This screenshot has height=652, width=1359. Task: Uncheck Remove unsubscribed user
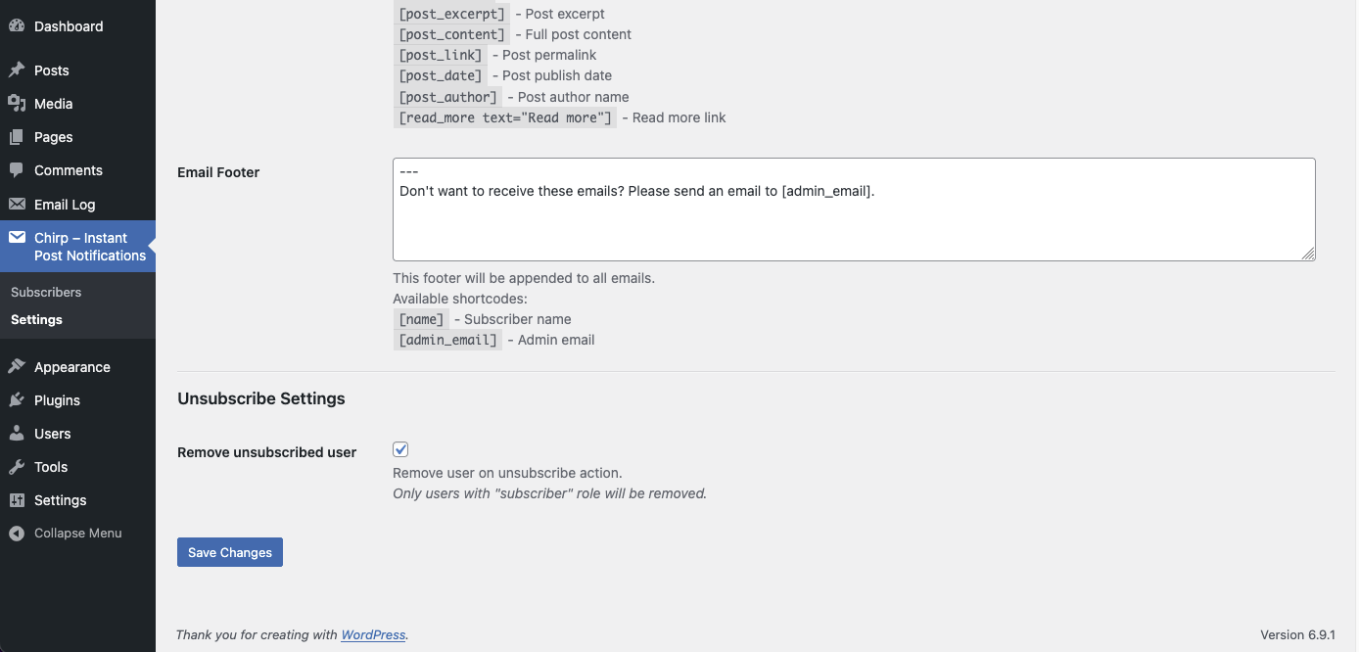point(400,448)
